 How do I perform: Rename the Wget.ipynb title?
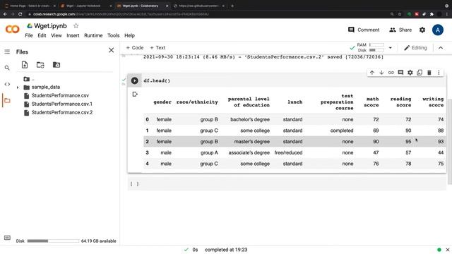point(50,26)
